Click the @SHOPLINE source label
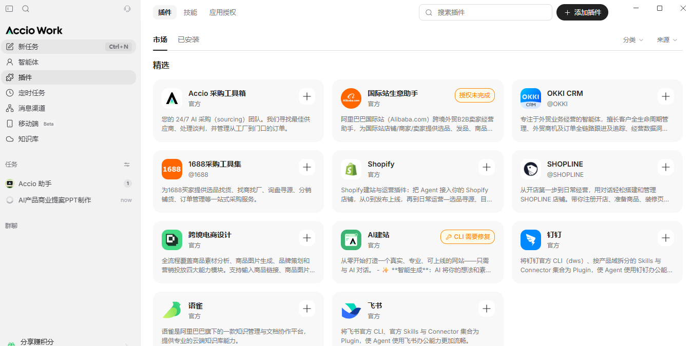The image size is (693, 346). tap(565, 174)
